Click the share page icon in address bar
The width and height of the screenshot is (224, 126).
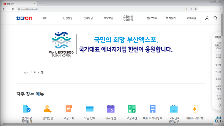tap(191, 9)
